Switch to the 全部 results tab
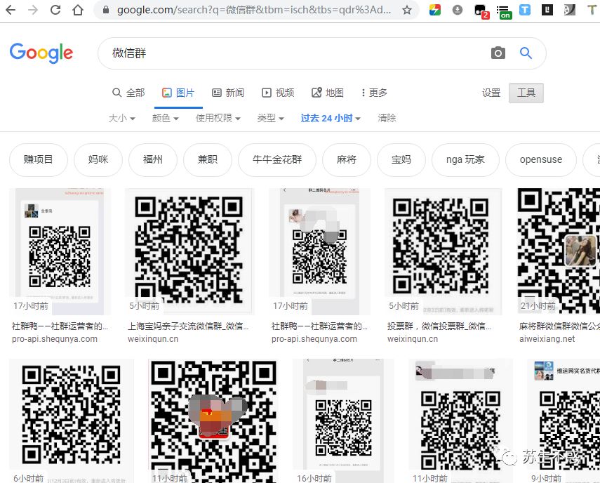The width and height of the screenshot is (600, 483). (x=128, y=93)
